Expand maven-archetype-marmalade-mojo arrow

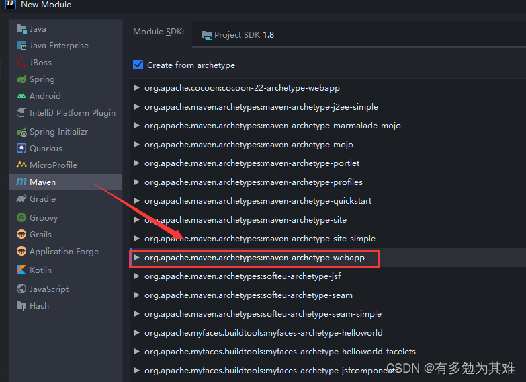137,126
